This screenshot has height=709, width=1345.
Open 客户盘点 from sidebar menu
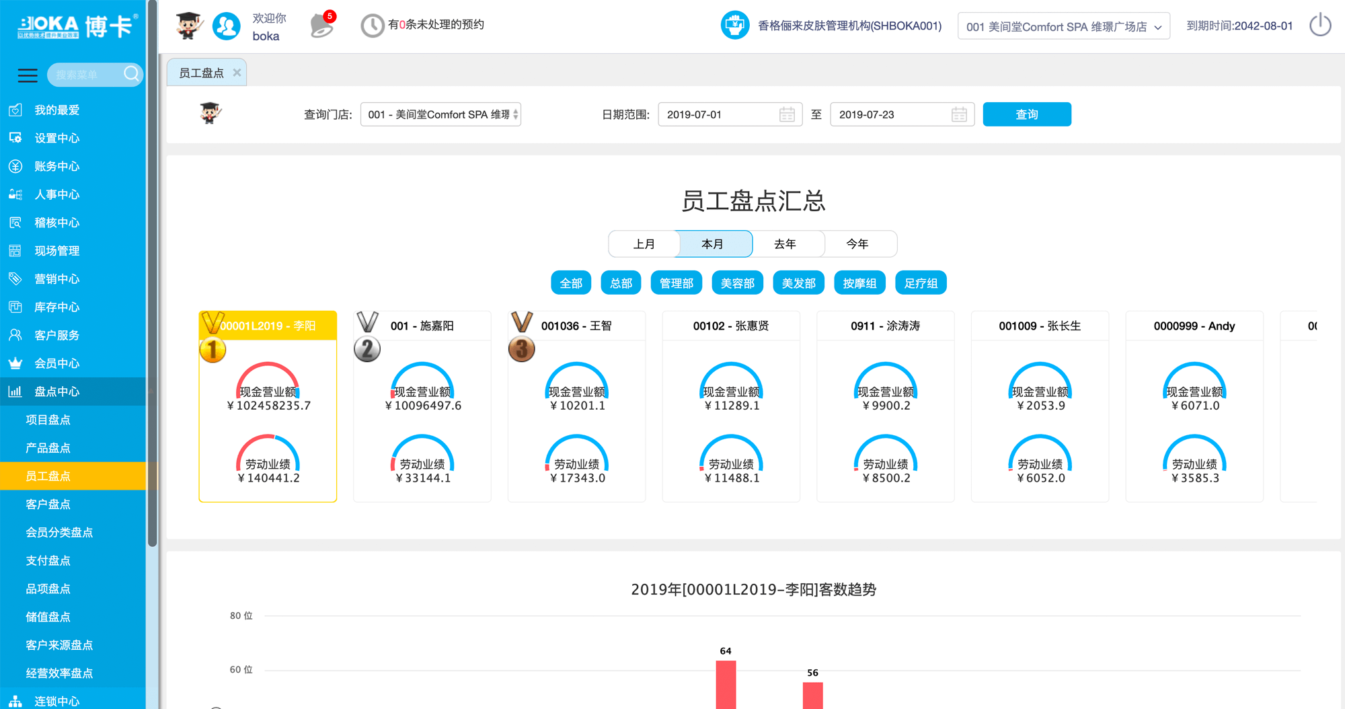point(48,505)
